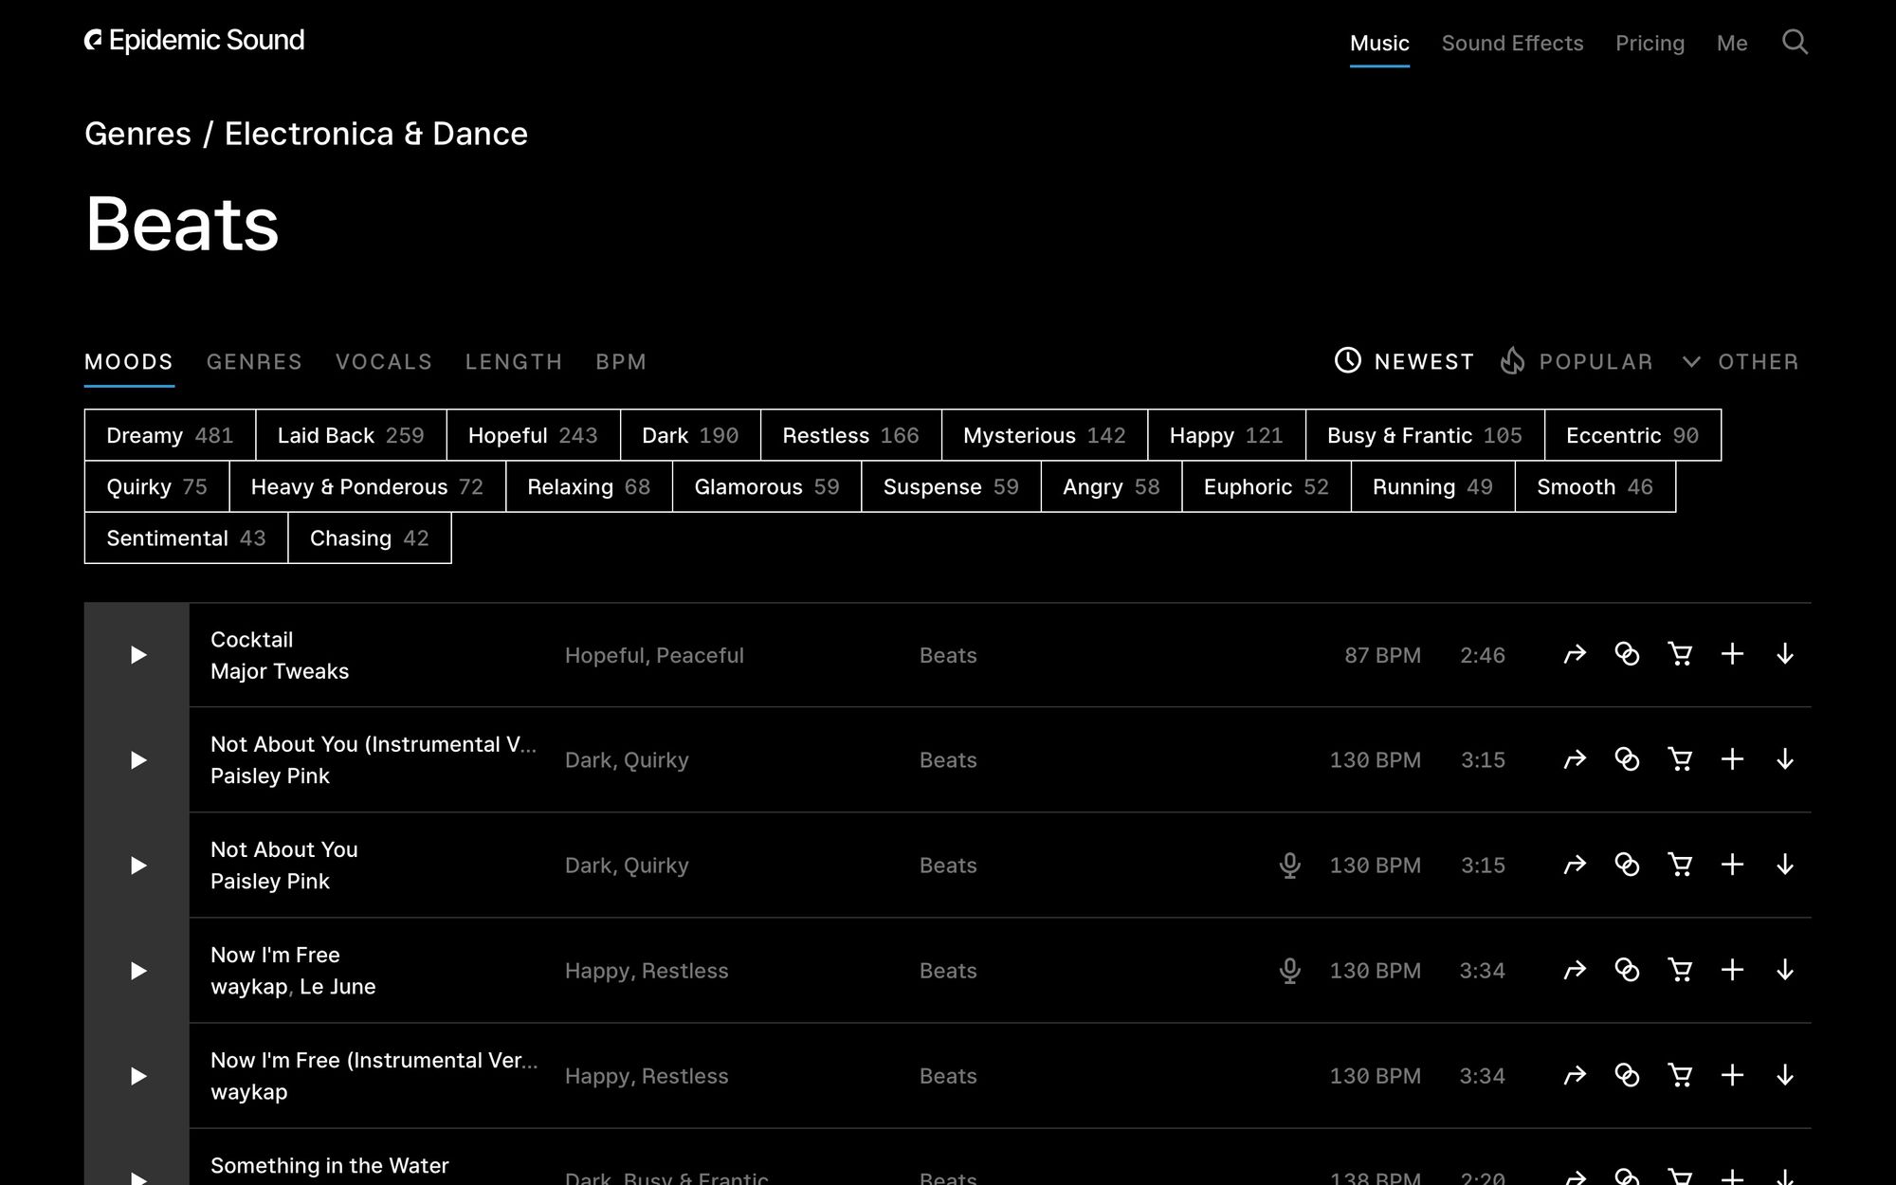Download Not About You (Instrumental Version)

pyautogui.click(x=1785, y=759)
